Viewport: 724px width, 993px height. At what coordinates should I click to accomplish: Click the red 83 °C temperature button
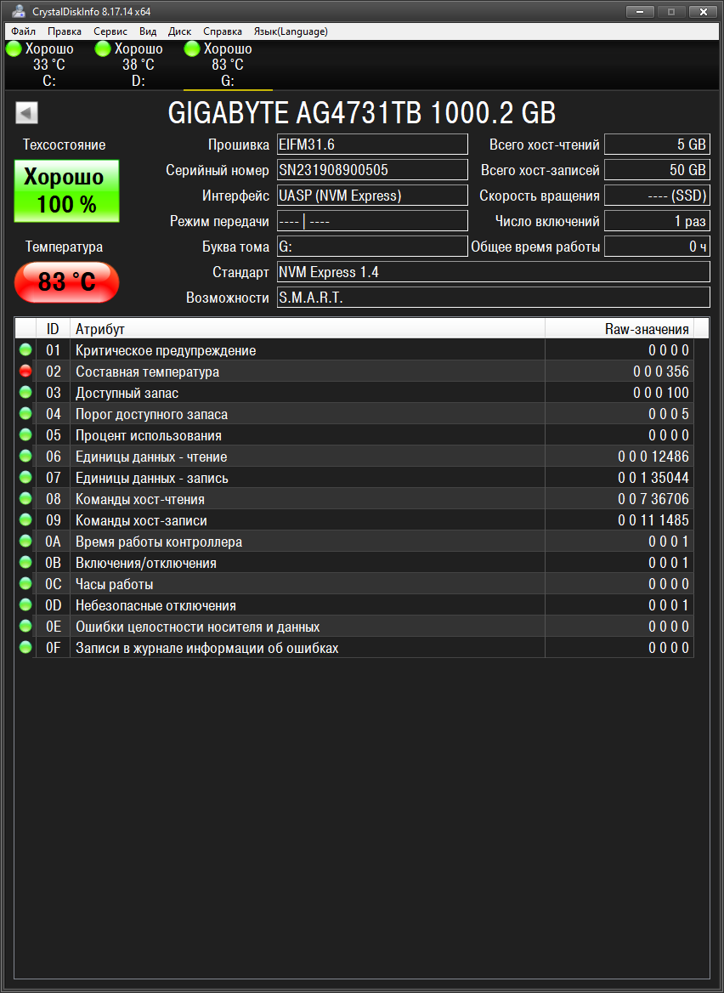66,281
